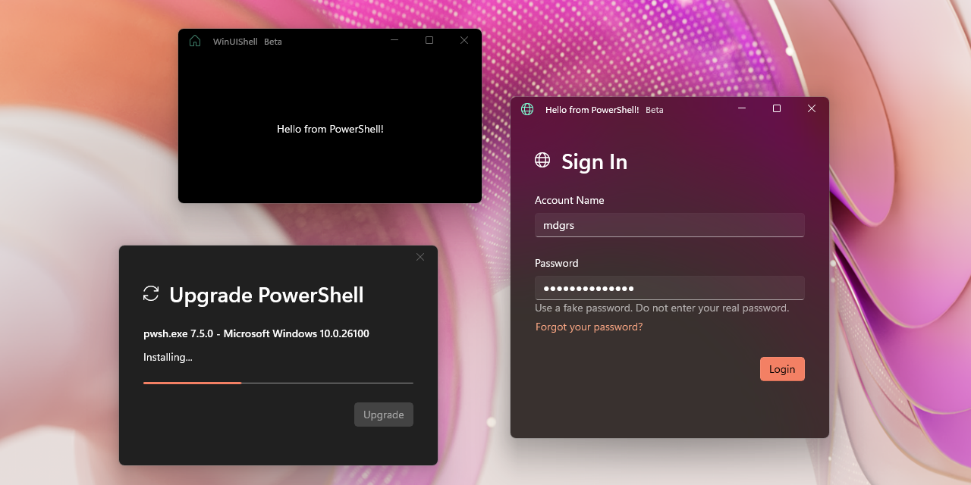Screen dimensions: 971x485
Task: Close the WinUIShell window
Action: coord(464,40)
